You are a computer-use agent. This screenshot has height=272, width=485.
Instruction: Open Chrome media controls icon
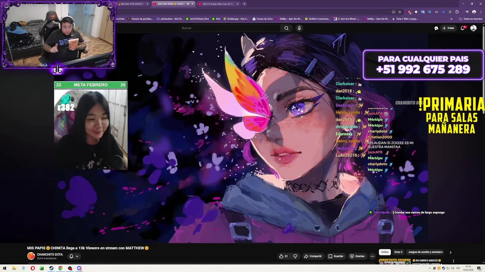click(467, 12)
